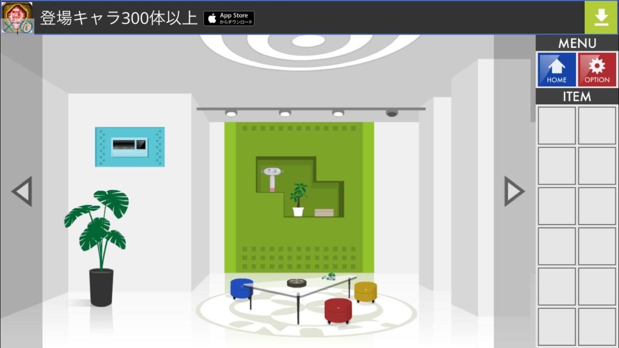Image resolution: width=619 pixels, height=348 pixels.
Task: Tap the ad banner text about 300 characters
Action: pos(119,18)
